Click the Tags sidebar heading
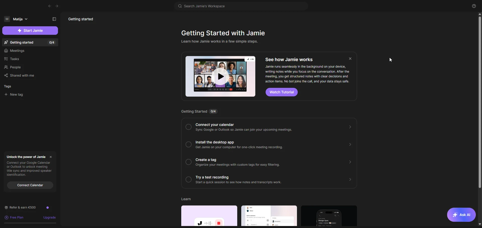482x228 pixels. click(8, 86)
